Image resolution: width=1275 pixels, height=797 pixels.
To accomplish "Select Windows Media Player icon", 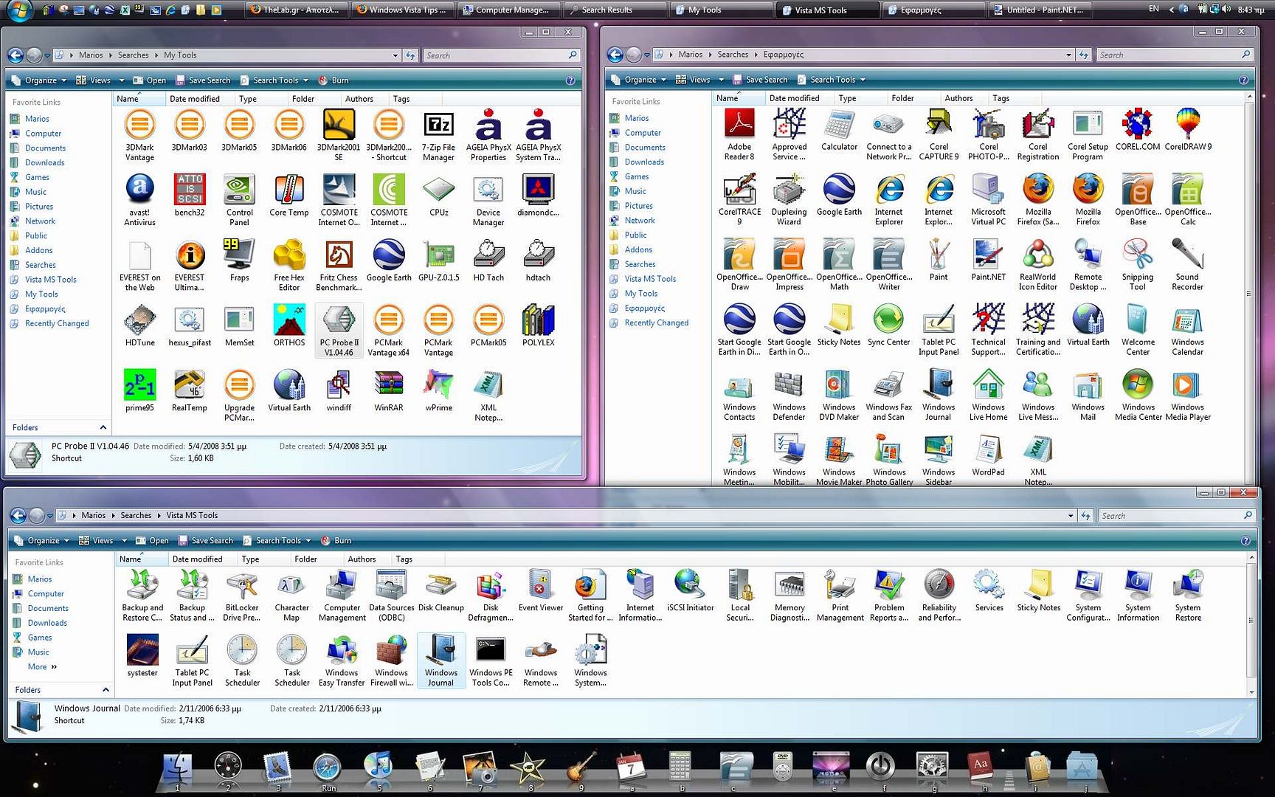I will point(1188,395).
